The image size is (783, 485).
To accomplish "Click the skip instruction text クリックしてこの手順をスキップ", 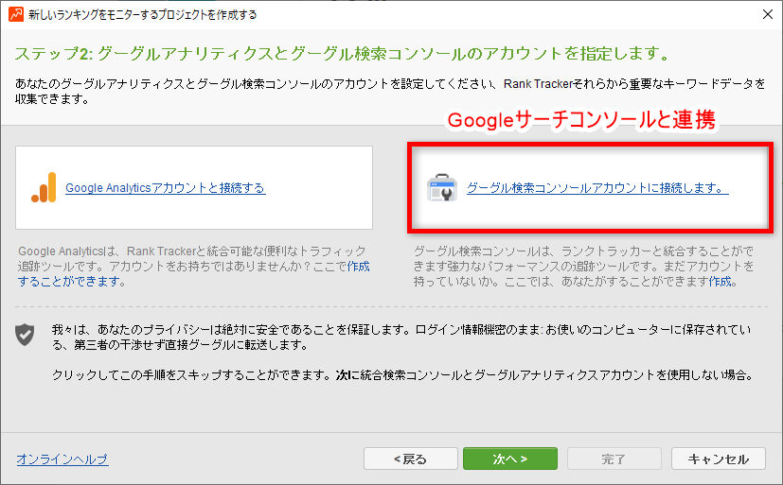I will pyautogui.click(x=402, y=374).
